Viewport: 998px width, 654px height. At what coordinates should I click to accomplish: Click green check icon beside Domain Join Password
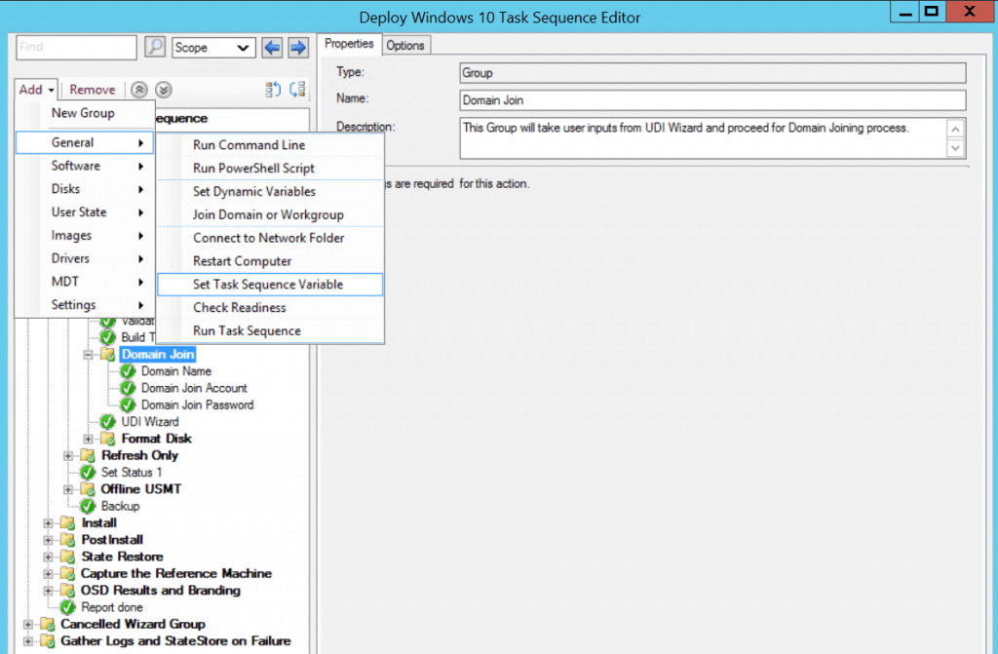coord(128,405)
